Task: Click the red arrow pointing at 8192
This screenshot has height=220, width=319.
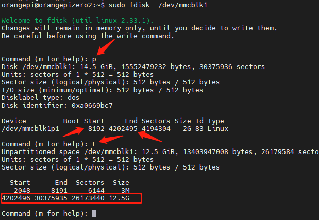Action: tap(74, 132)
